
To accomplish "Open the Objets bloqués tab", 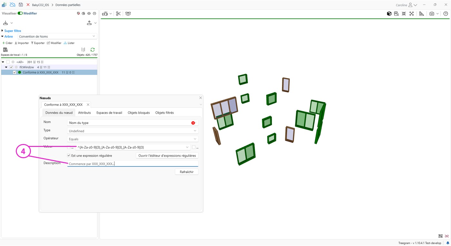I will (x=139, y=113).
